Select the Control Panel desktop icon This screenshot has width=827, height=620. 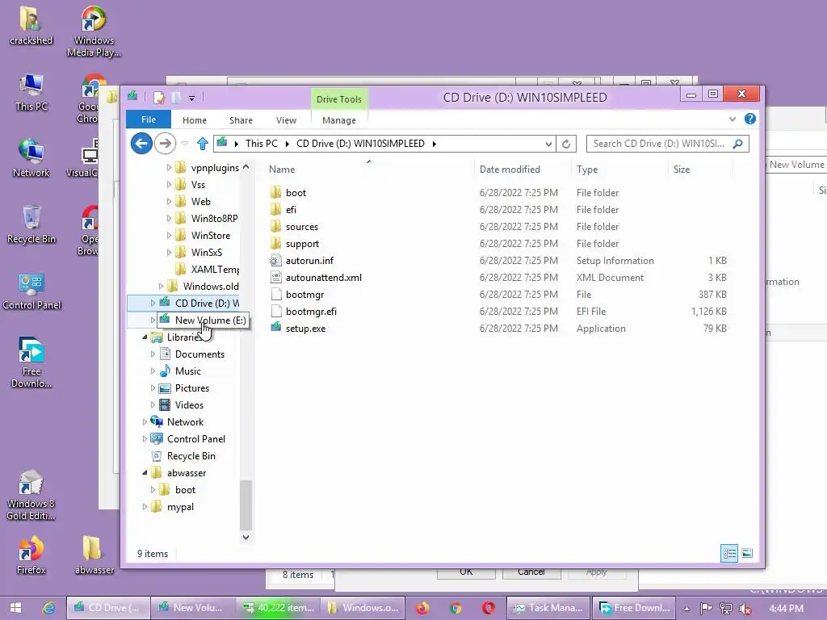coord(31,291)
